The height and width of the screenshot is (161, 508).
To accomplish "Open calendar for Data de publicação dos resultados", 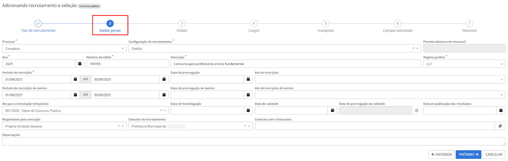I will tap(501, 110).
